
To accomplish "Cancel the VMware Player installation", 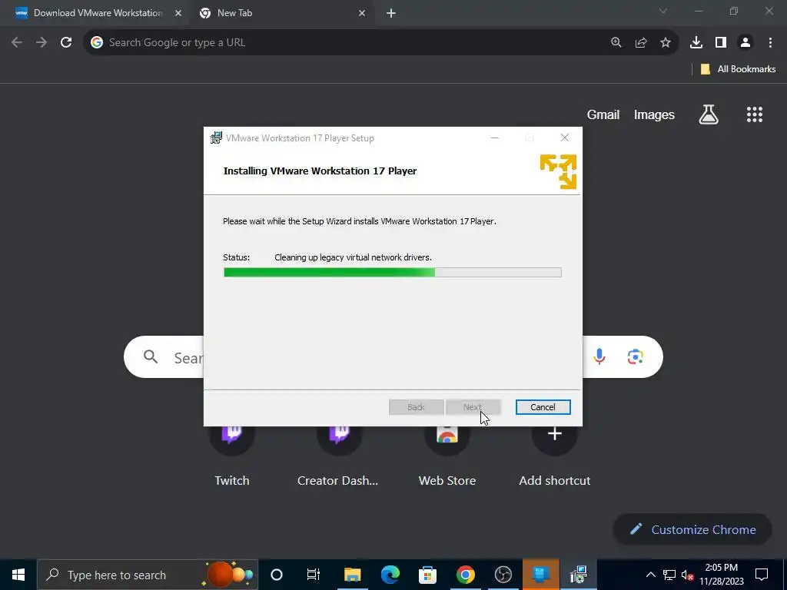I will click(543, 407).
